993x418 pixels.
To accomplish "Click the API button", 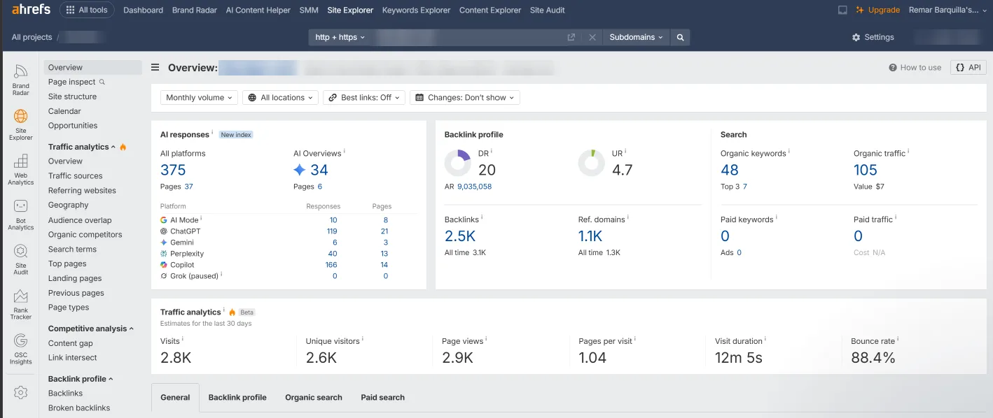I will (968, 68).
